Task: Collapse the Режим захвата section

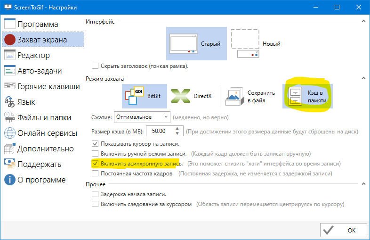Action: pos(363,78)
